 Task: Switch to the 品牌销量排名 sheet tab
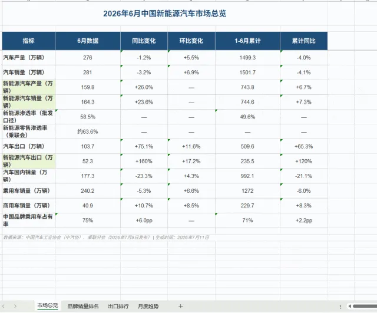pyautogui.click(x=83, y=307)
